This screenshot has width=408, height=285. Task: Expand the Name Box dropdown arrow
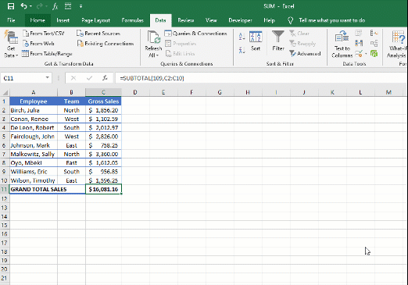(47, 78)
